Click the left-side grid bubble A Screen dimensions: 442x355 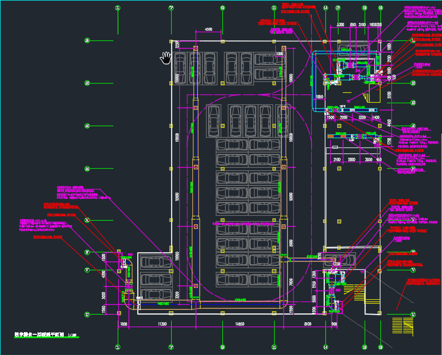coord(87,40)
